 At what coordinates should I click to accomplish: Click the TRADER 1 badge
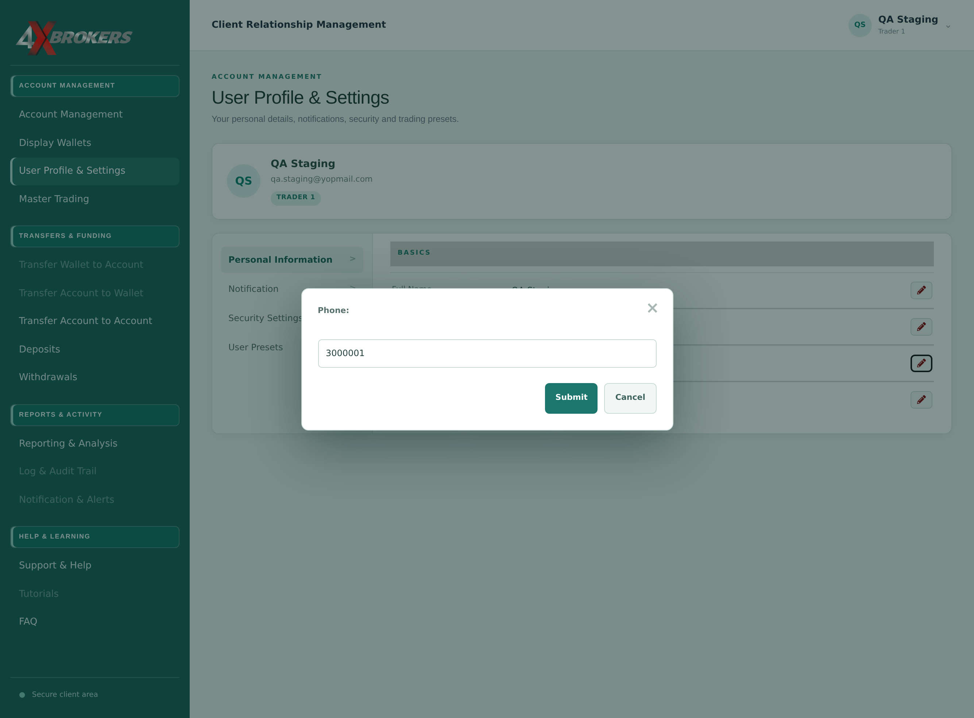coord(295,197)
